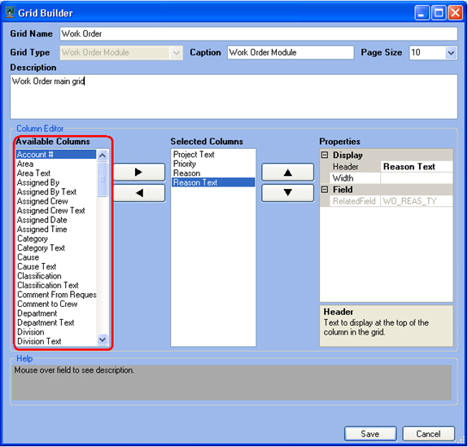The image size is (468, 447).
Task: Click the left arrow to remove column
Action: [x=139, y=193]
